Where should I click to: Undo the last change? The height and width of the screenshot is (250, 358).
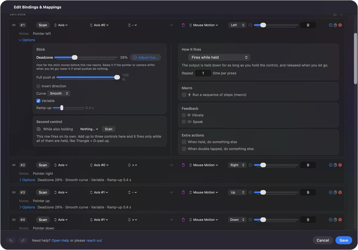tap(11, 240)
